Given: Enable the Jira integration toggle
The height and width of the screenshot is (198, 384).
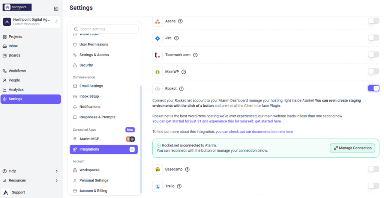Looking at the screenshot, I should coord(373,38).
